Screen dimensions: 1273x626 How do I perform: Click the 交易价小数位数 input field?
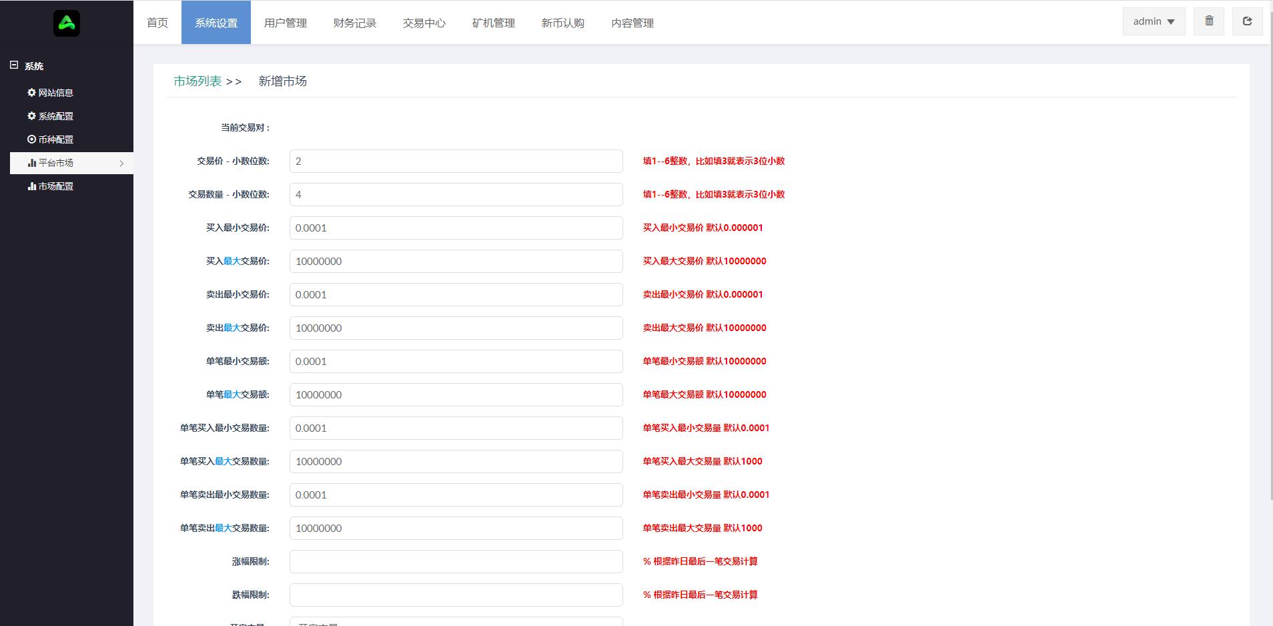click(x=456, y=161)
